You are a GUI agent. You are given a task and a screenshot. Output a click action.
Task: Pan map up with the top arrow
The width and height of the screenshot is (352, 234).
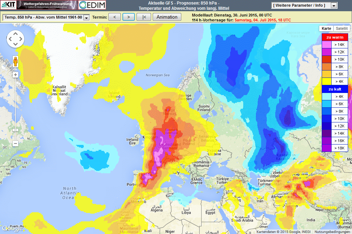tap(15, 34)
